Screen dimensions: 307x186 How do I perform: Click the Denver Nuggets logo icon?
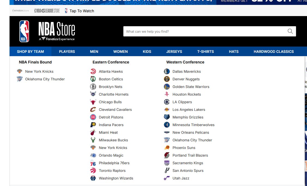pos(167,79)
